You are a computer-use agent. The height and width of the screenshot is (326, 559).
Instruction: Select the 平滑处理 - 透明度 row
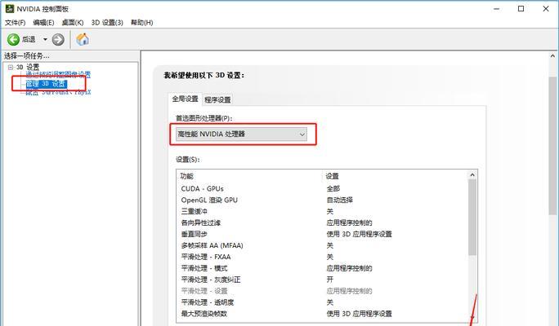point(322,302)
